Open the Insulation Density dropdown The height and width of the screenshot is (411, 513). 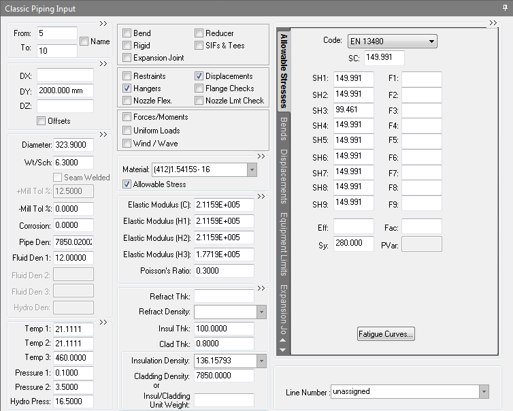(x=261, y=361)
